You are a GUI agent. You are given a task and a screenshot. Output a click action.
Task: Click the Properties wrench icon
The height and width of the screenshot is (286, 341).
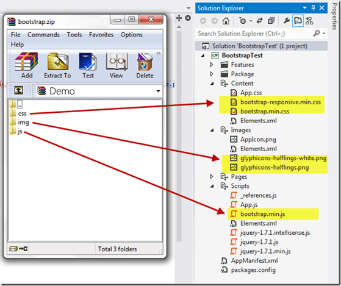pos(287,21)
